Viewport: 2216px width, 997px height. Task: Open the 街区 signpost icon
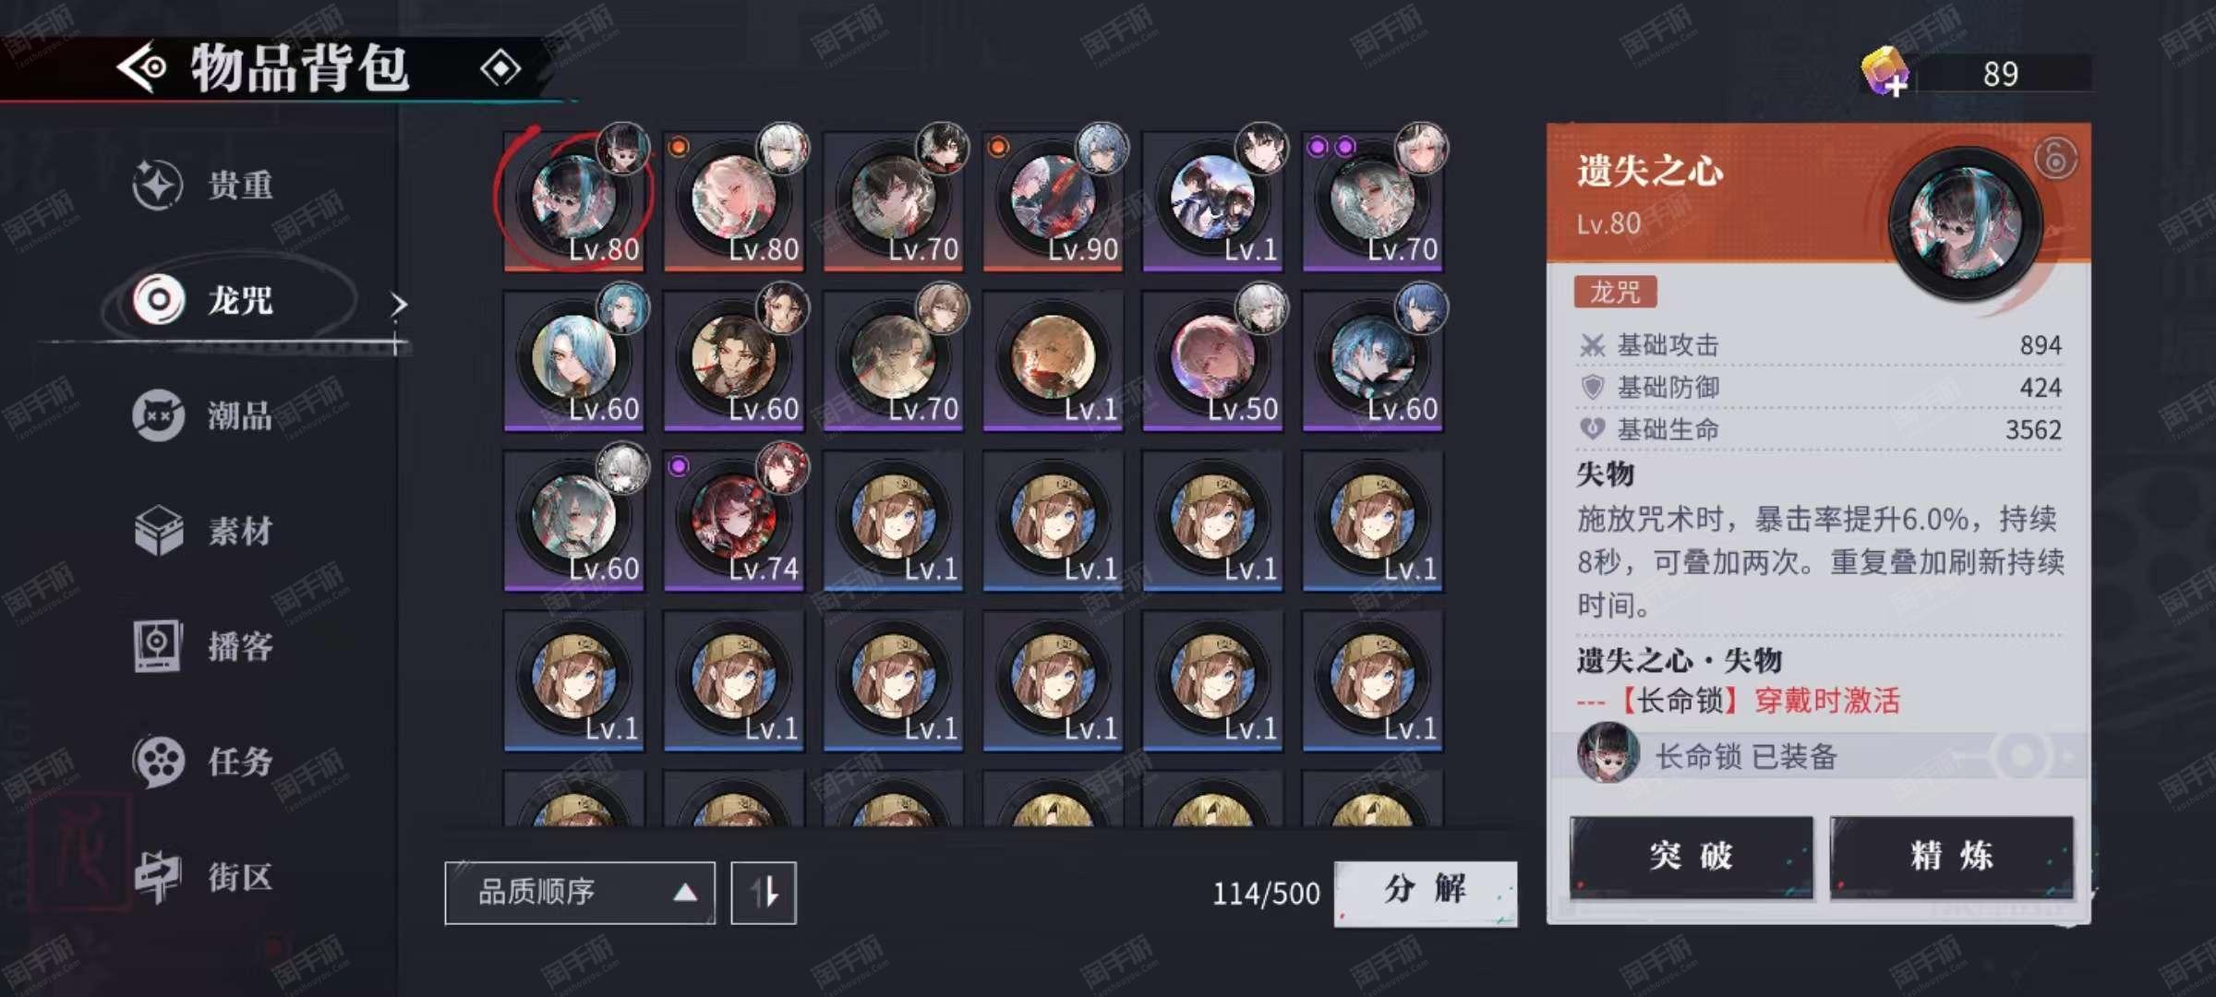click(x=157, y=876)
